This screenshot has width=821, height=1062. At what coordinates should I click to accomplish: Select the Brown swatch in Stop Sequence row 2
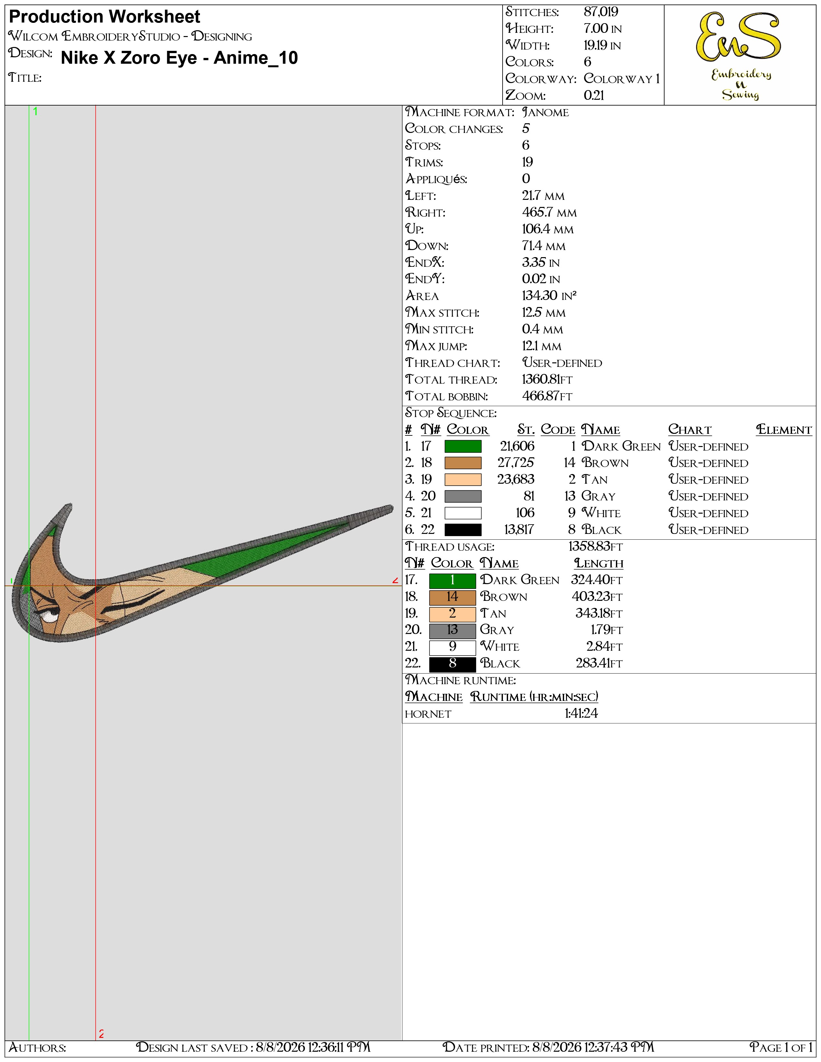coord(463,463)
